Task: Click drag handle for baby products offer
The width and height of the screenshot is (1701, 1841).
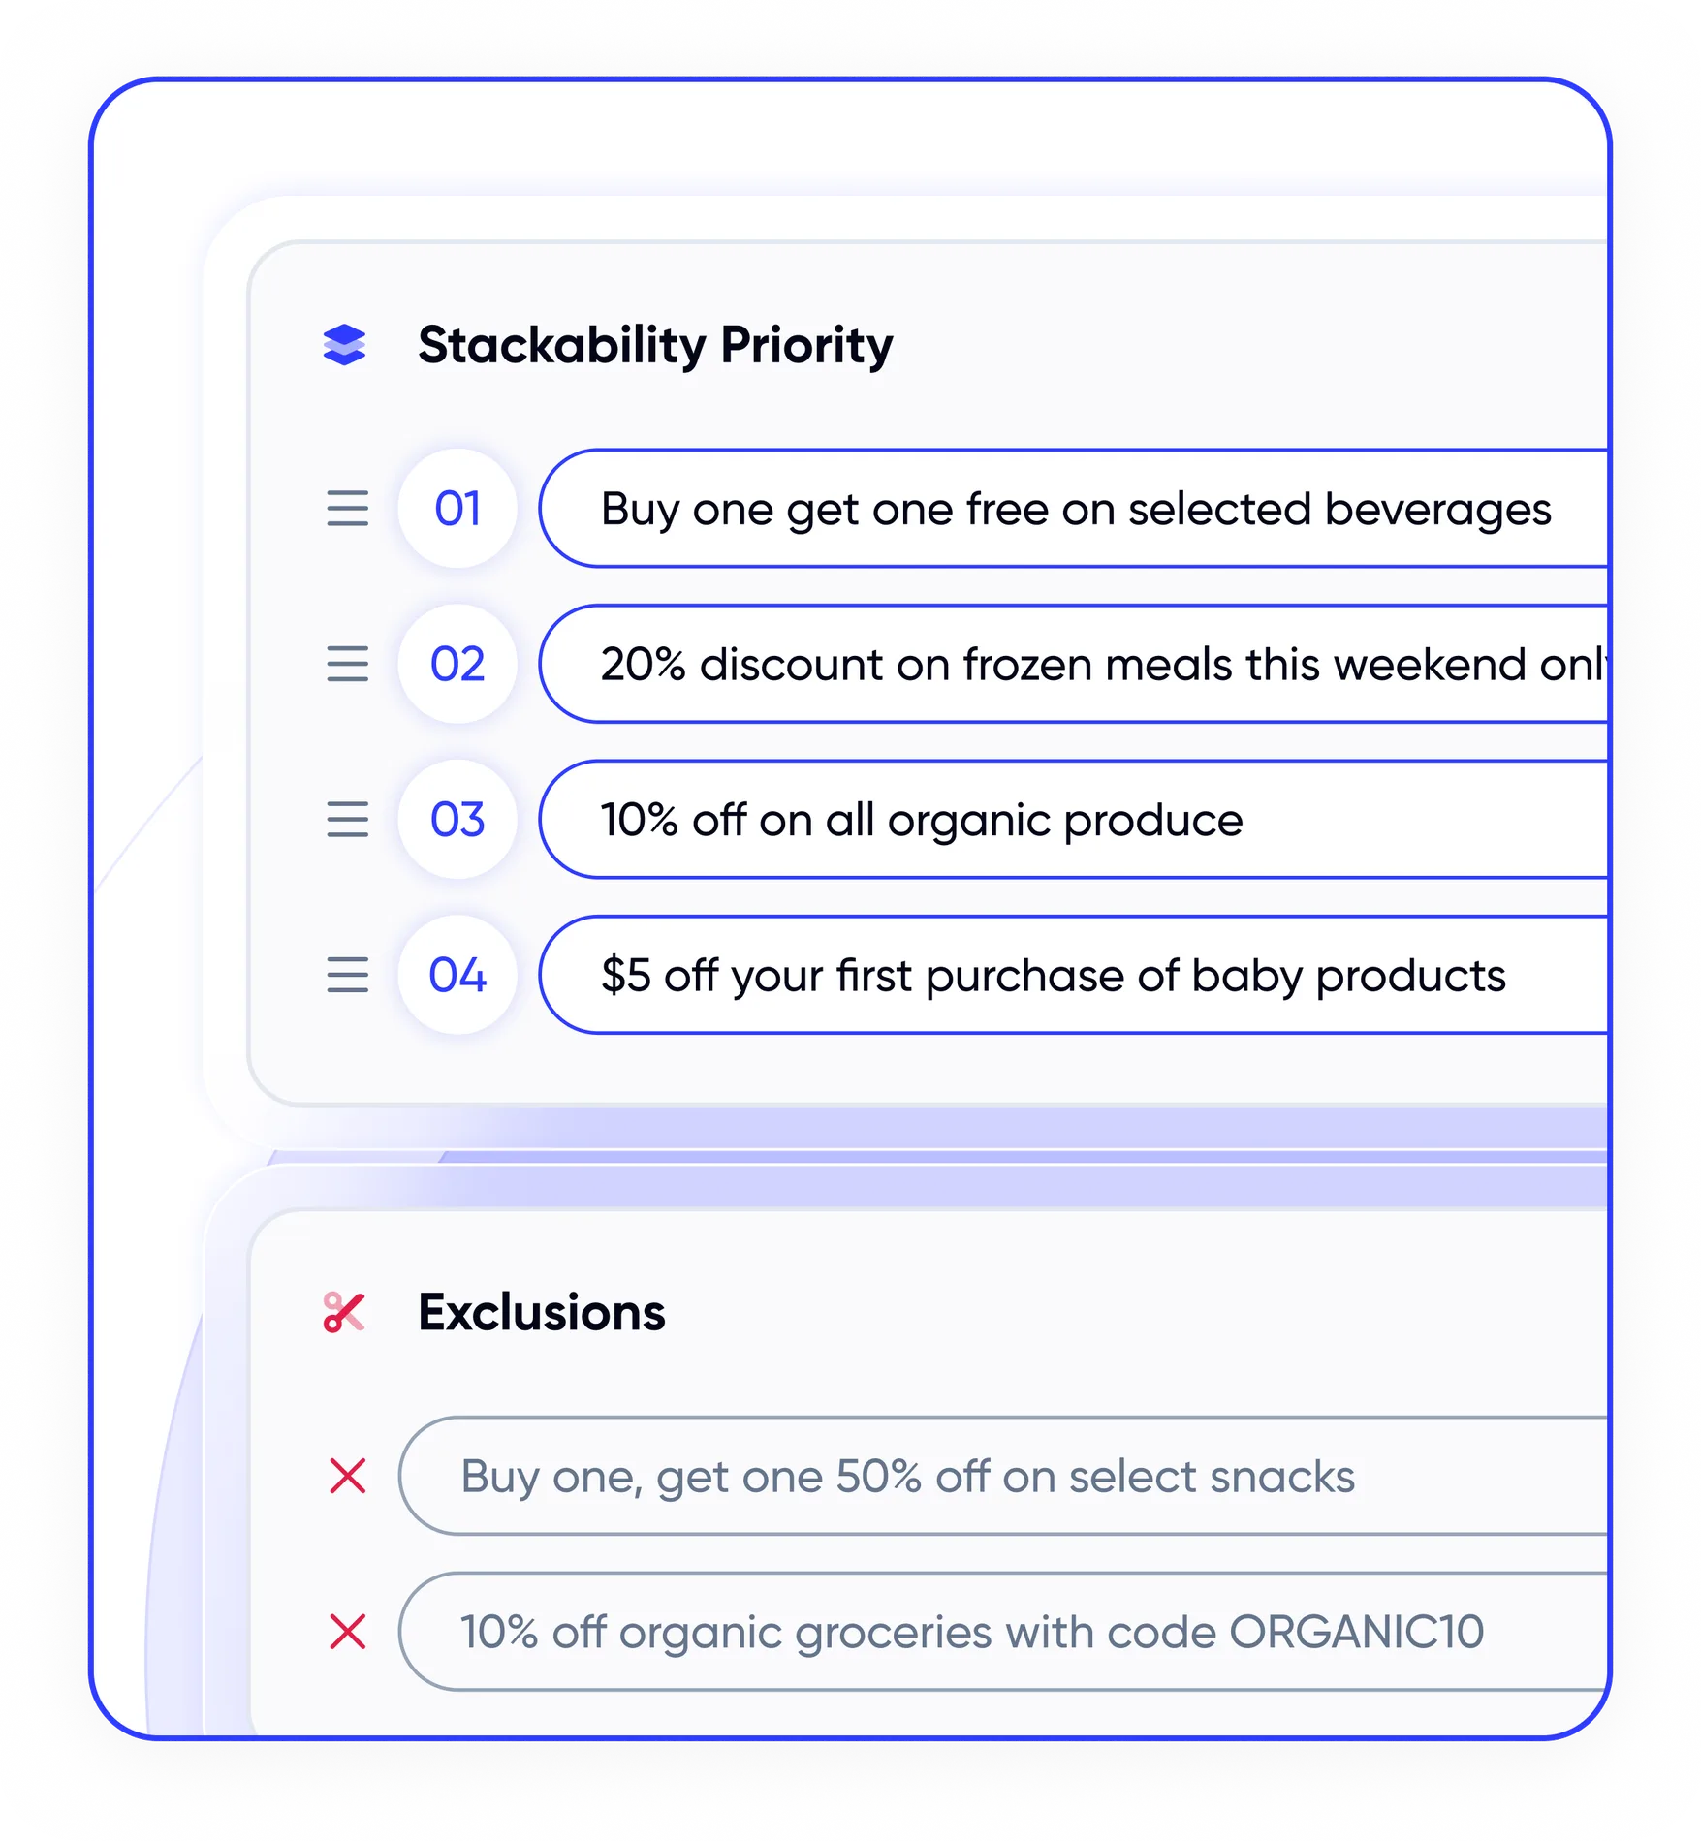Action: [347, 976]
